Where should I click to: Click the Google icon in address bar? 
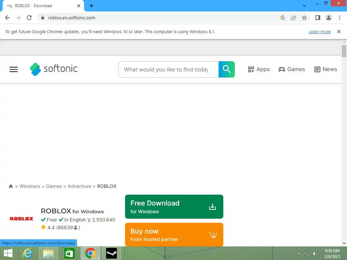click(x=282, y=18)
